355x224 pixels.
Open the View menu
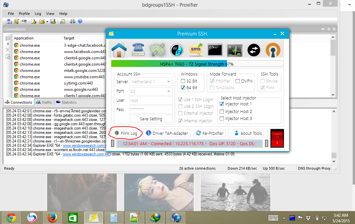[50, 14]
